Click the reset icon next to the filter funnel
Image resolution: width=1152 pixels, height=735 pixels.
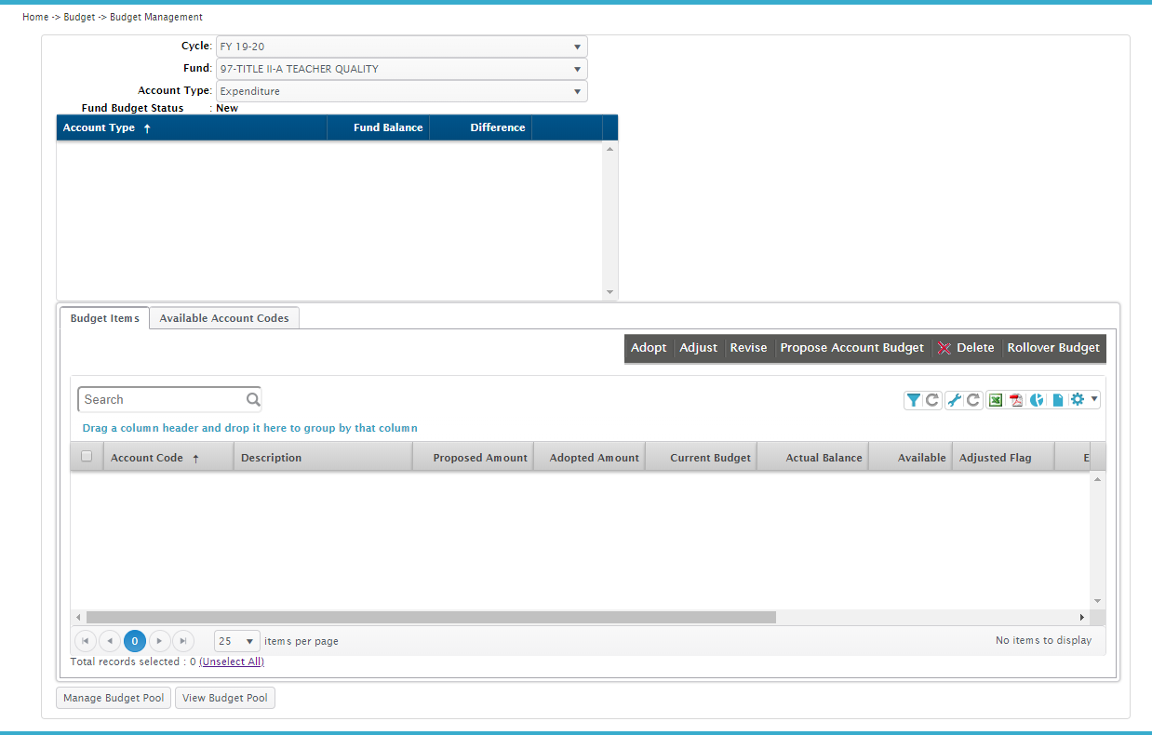tap(931, 400)
